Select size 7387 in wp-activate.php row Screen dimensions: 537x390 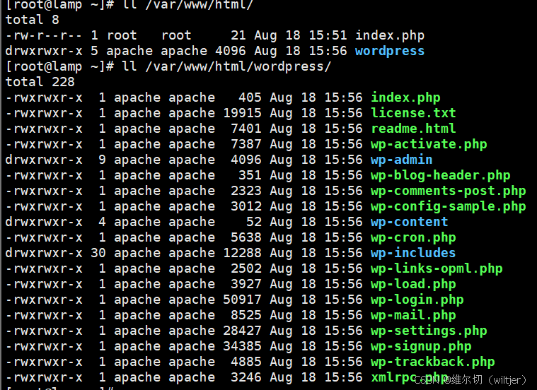[246, 144]
